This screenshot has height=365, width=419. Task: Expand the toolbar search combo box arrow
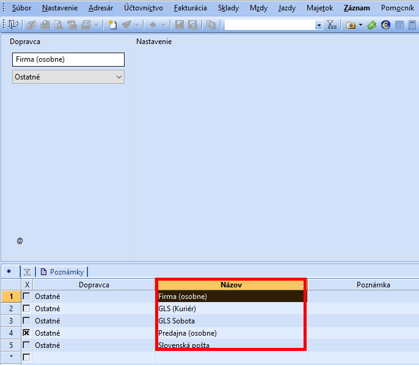tap(319, 26)
